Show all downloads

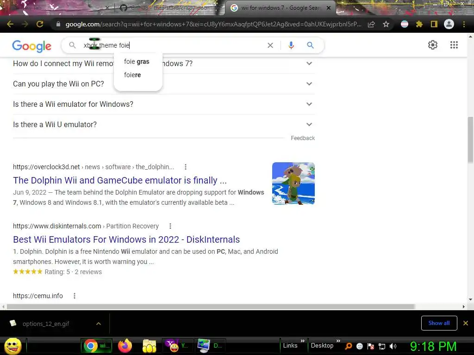439,323
